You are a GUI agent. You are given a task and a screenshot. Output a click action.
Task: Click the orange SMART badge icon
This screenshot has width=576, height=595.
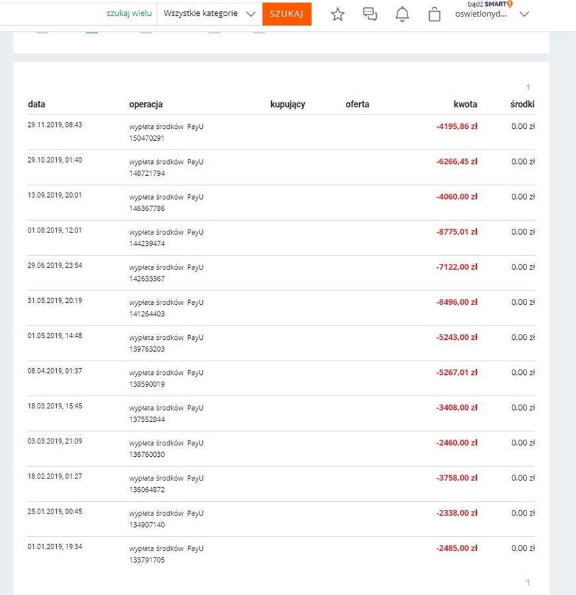[x=510, y=4]
